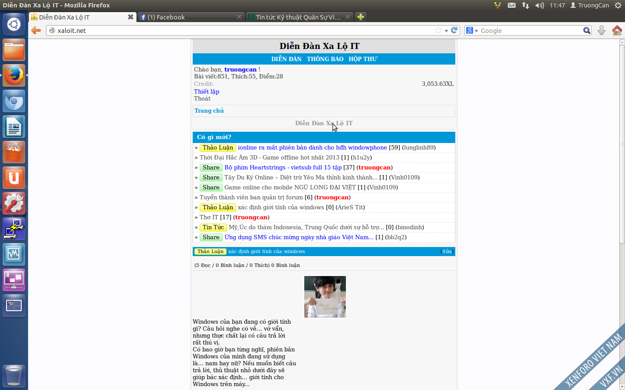Click the Thoát logout link
Screen dimensions: 625x390
[202, 98]
